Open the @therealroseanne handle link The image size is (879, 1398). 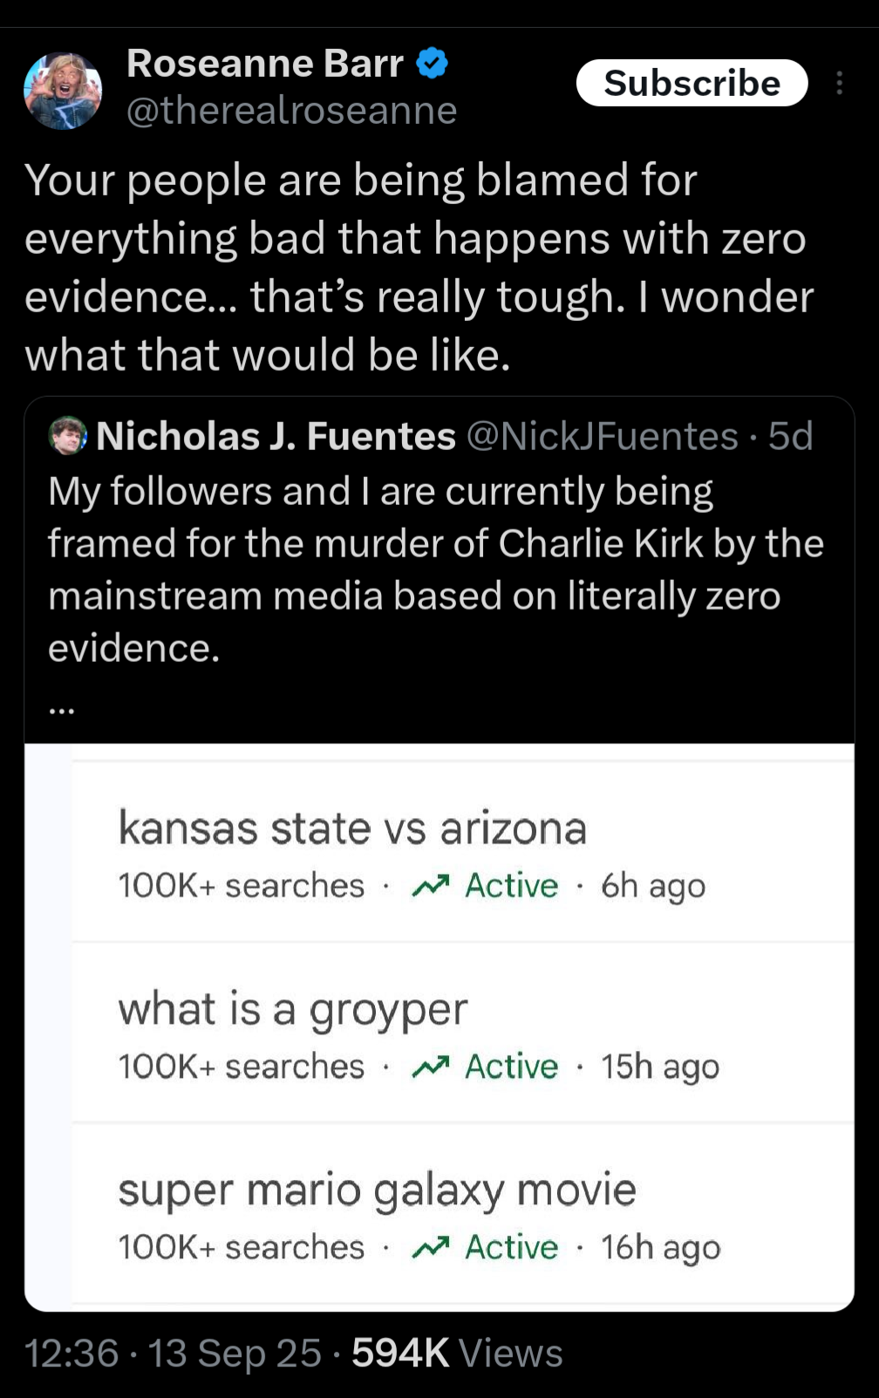coord(291,111)
